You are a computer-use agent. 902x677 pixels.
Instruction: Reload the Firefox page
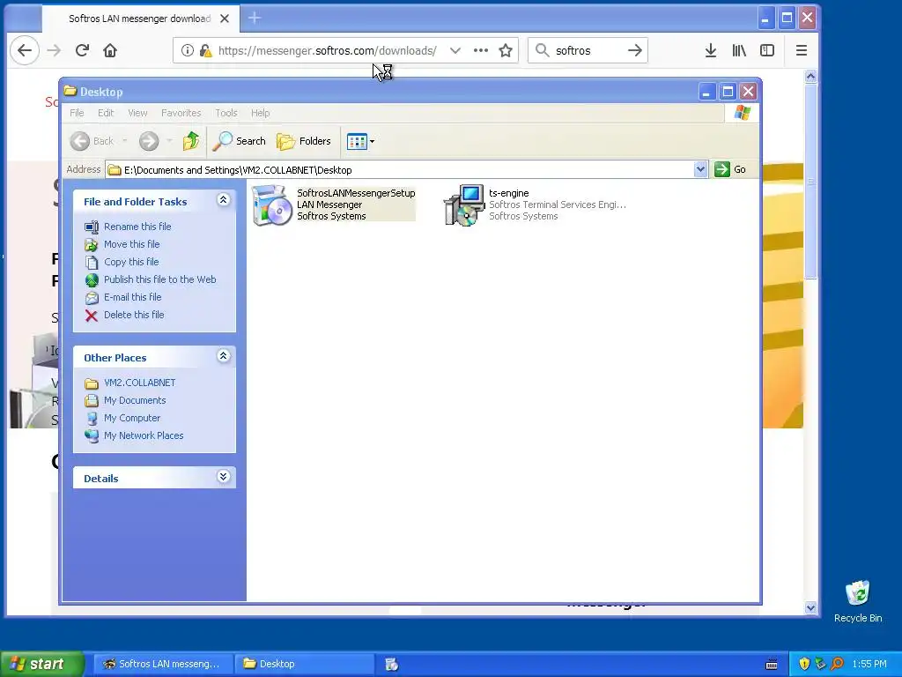point(82,50)
